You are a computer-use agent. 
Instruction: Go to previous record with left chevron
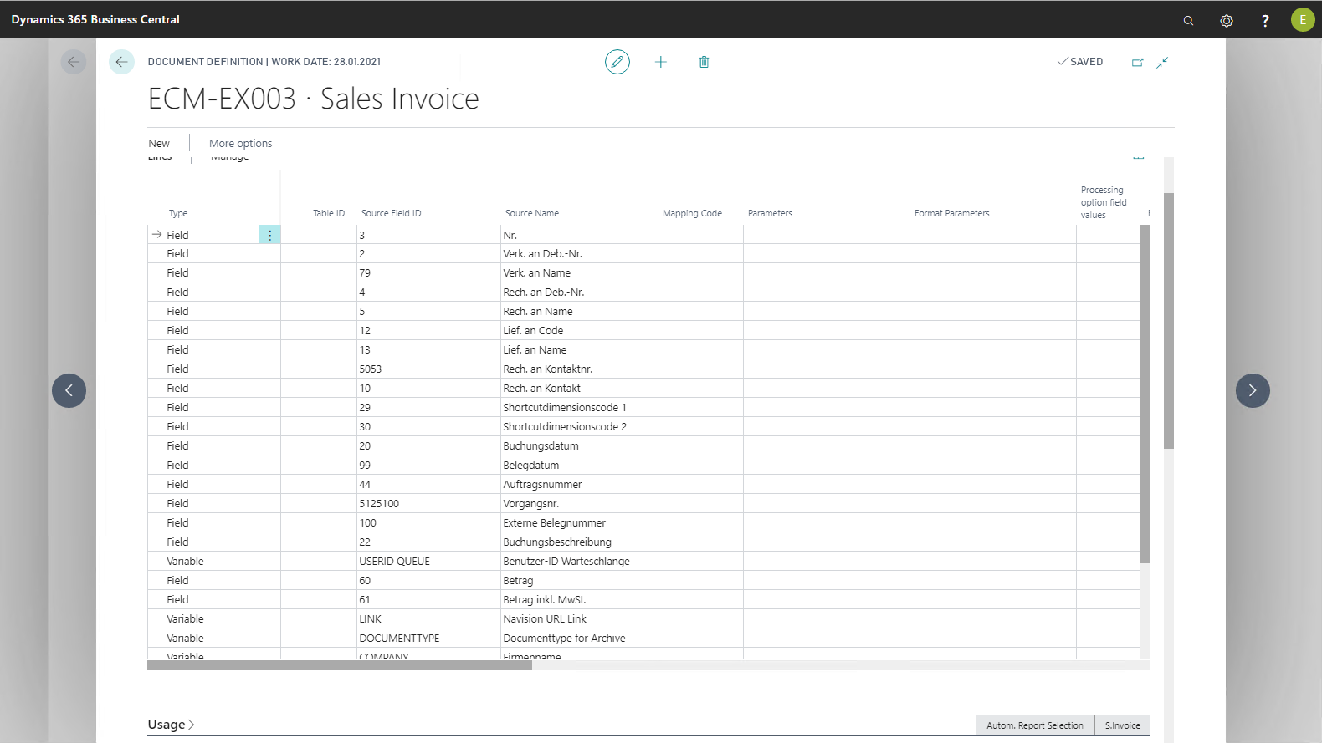pos(69,390)
